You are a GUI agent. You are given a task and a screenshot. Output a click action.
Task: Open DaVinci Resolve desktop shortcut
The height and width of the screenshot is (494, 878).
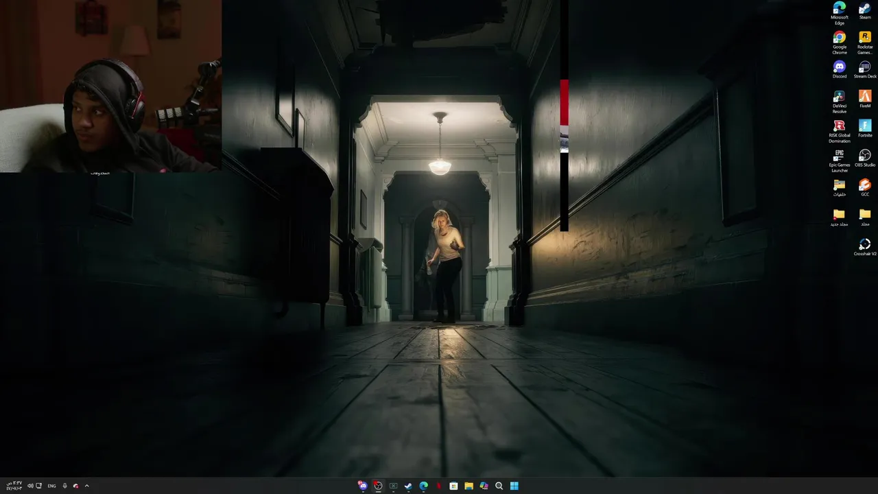(x=839, y=102)
